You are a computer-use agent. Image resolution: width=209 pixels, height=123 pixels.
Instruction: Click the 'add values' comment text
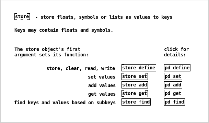click(x=102, y=85)
